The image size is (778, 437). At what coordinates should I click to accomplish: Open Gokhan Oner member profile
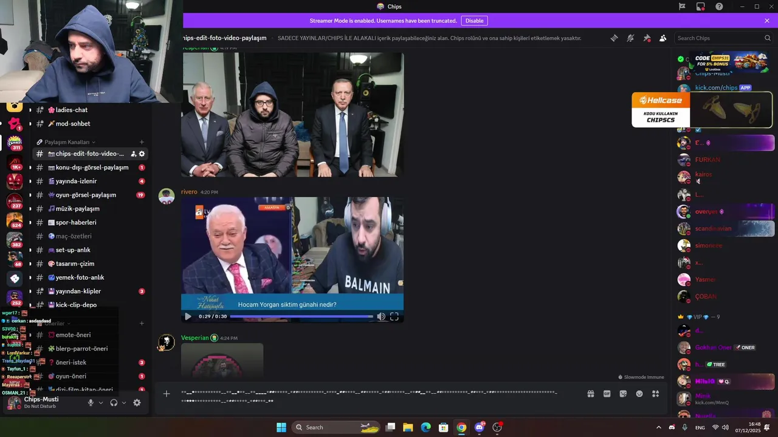point(713,348)
